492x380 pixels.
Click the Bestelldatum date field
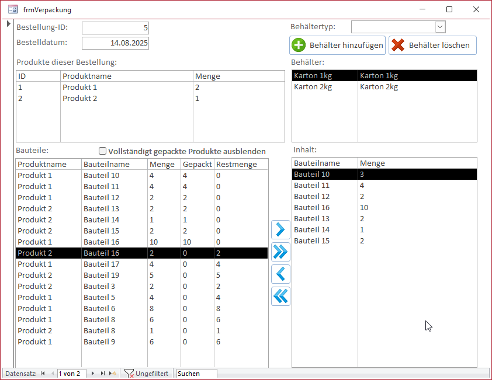pos(115,43)
